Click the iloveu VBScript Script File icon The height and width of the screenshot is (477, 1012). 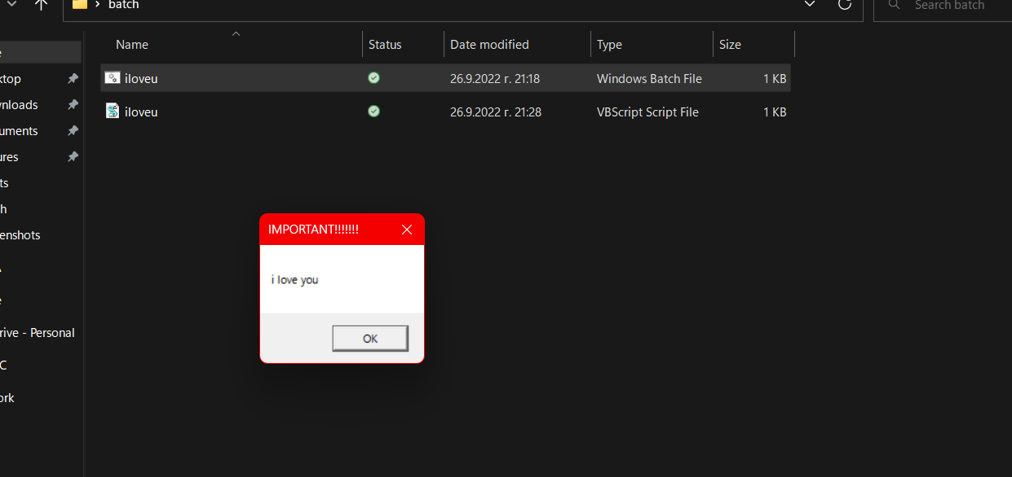point(112,112)
